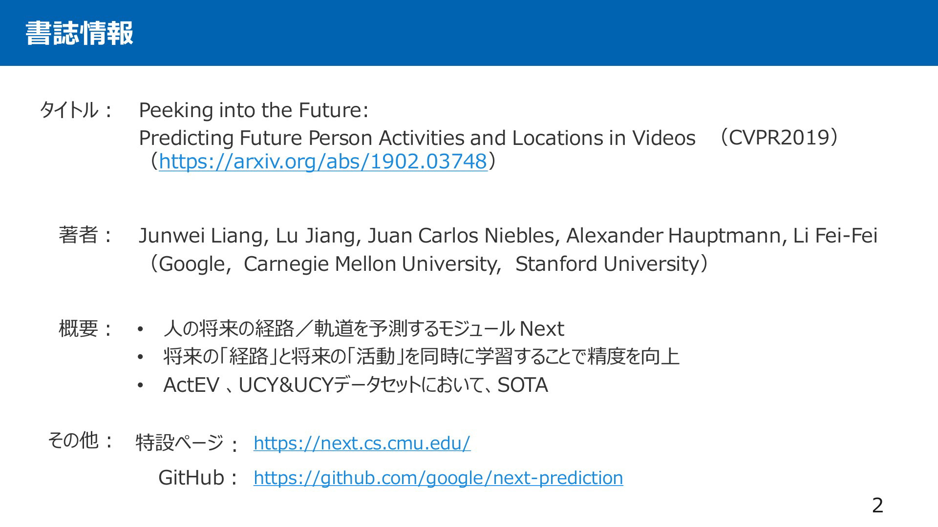The width and height of the screenshot is (938, 527).
Task: Click the third bullet mentioning ActEV and SOTA
Action: pos(356,385)
